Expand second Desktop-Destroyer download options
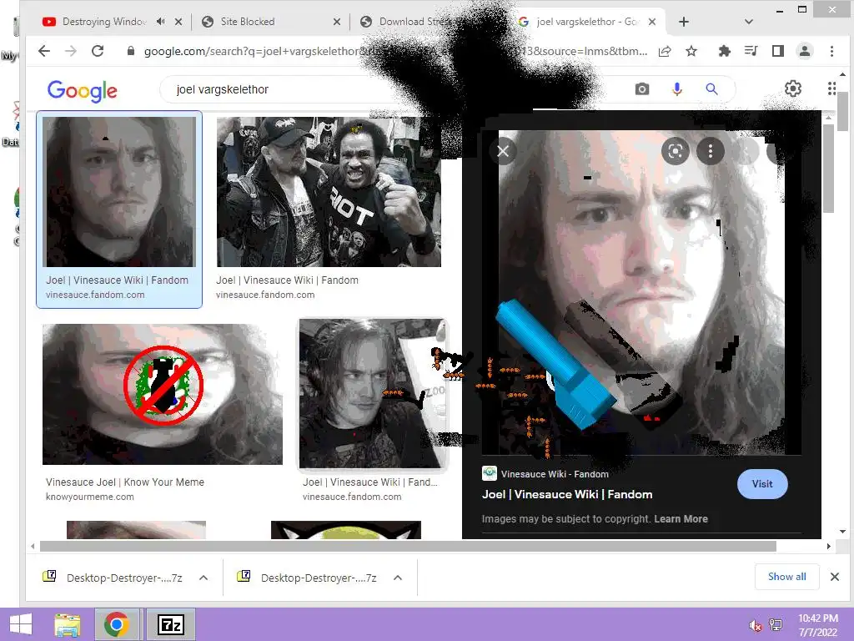This screenshot has width=854, height=641. [398, 578]
